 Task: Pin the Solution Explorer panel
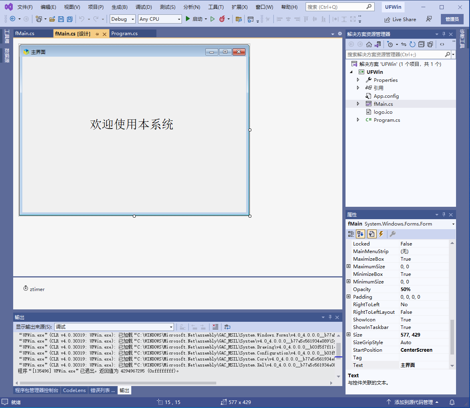[x=444, y=34]
